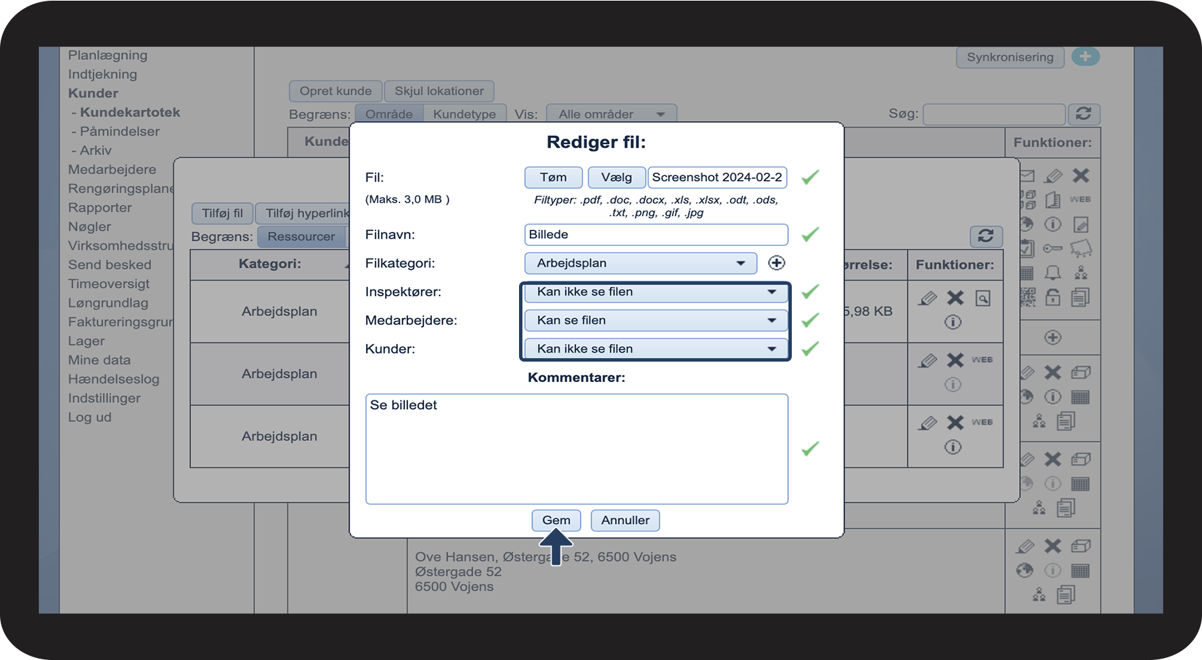
Task: Delete the first Arbejdsplan file with X icon
Action: (x=955, y=298)
